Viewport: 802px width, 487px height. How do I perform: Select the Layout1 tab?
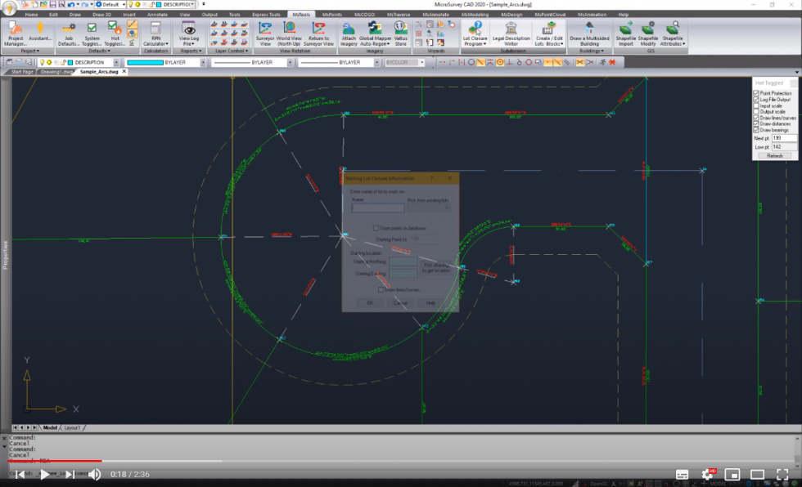(72, 426)
